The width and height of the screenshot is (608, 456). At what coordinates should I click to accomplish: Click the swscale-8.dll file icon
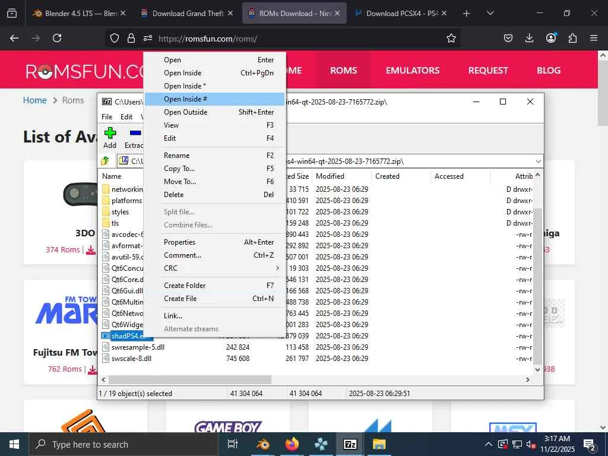[x=106, y=358]
